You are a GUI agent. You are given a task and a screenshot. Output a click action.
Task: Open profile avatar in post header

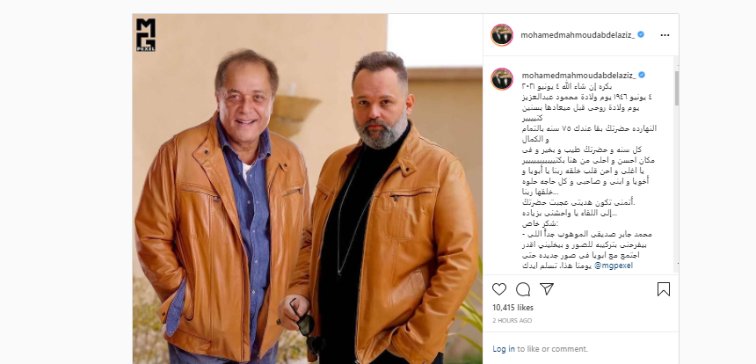[502, 34]
